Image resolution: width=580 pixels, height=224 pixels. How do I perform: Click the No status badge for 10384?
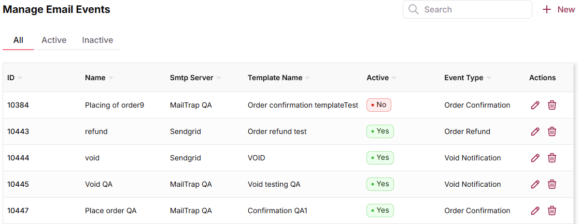click(x=378, y=105)
